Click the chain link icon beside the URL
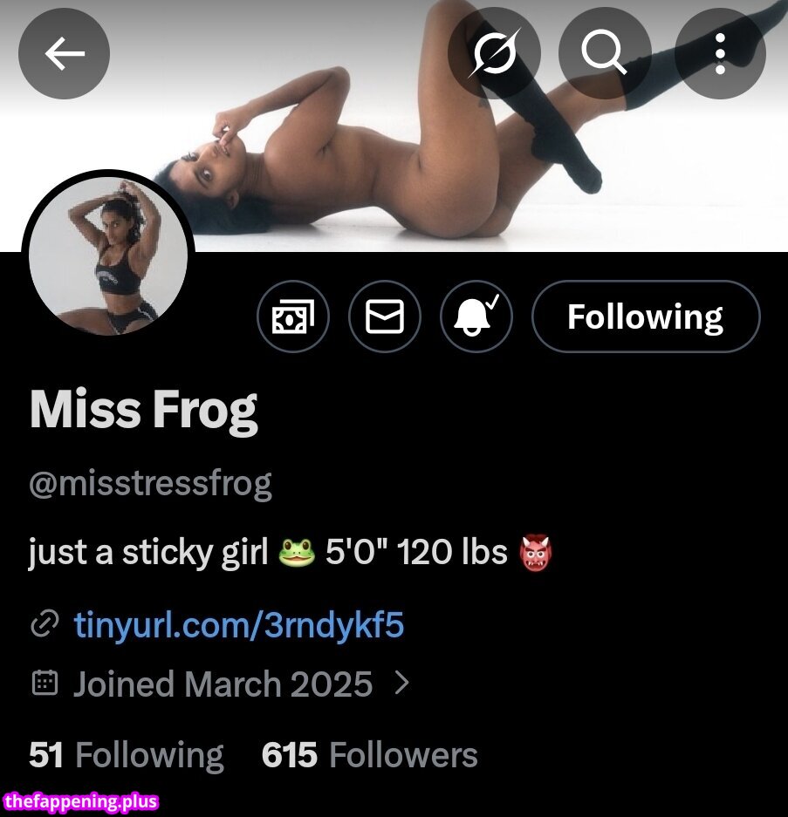This screenshot has height=817, width=788. coord(45,624)
